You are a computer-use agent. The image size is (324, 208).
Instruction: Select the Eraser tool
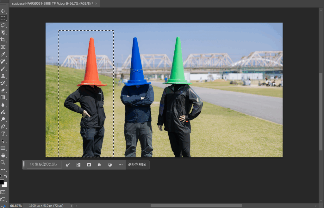click(x=3, y=90)
